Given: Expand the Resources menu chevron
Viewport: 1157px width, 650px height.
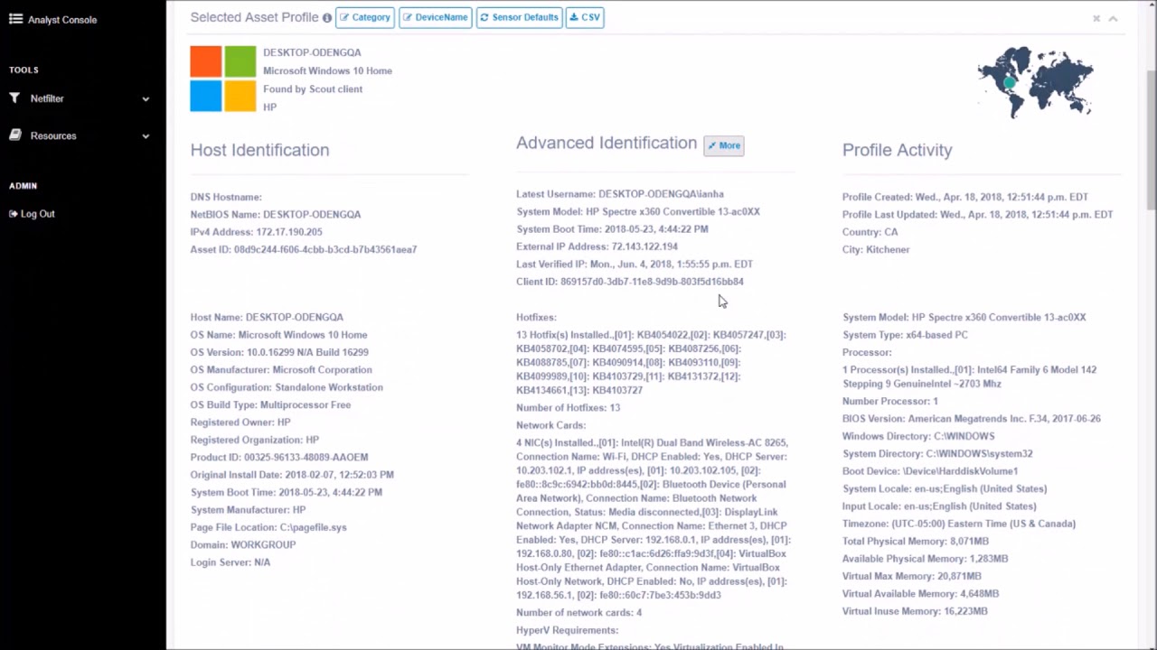Looking at the screenshot, I should 146,136.
